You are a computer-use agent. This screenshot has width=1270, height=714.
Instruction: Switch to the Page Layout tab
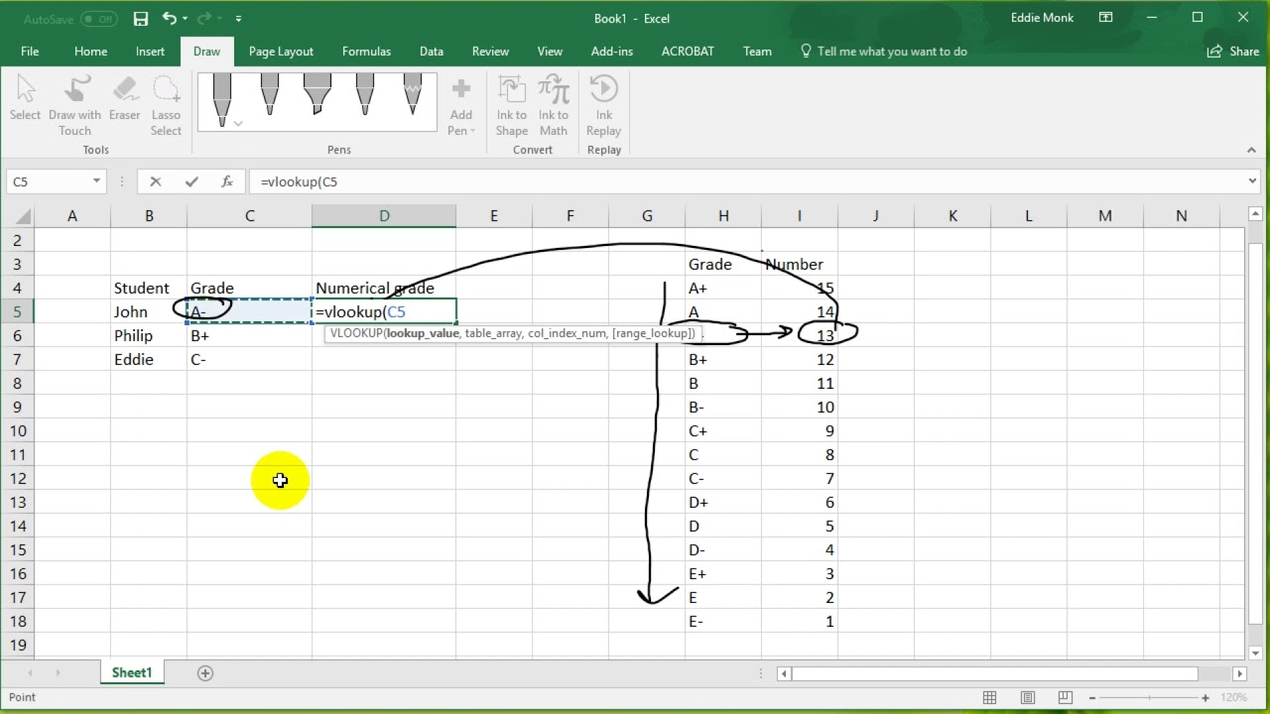(281, 52)
